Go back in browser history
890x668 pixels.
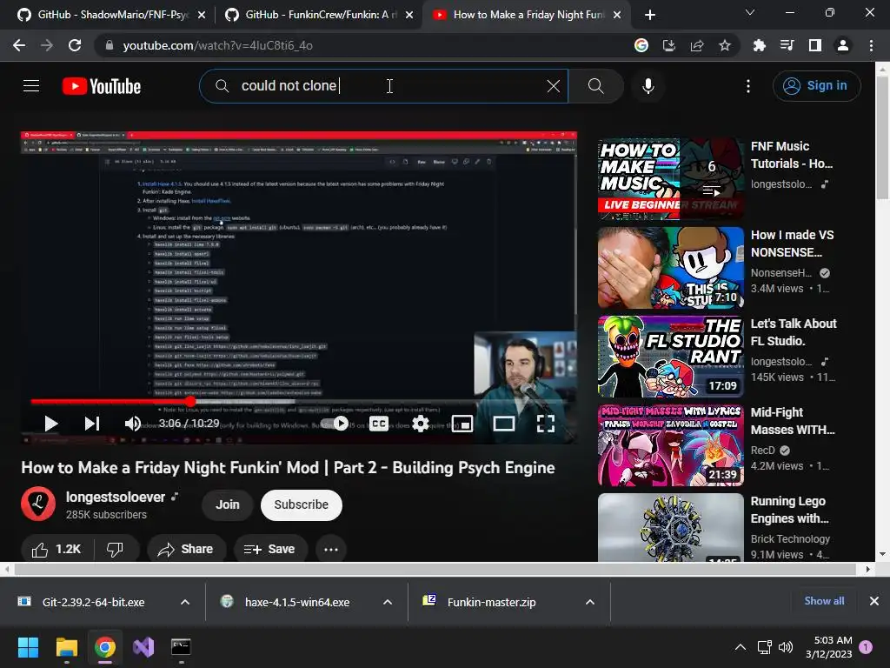point(19,45)
